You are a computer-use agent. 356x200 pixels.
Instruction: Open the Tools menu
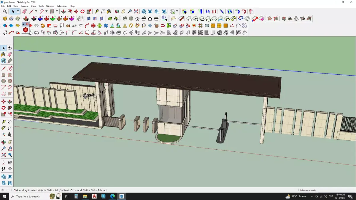[41, 6]
